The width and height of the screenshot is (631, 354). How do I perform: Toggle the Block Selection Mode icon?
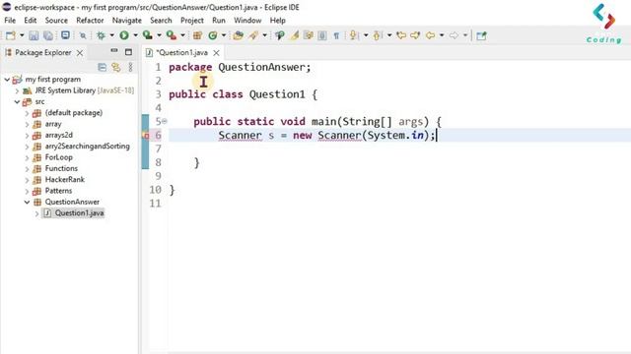coord(322,35)
